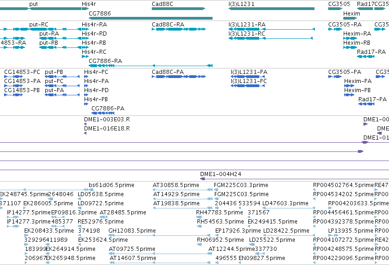This screenshot has height=265, width=389.
Task: Click the DME1-004H24 feature label
Action: (x=221, y=174)
